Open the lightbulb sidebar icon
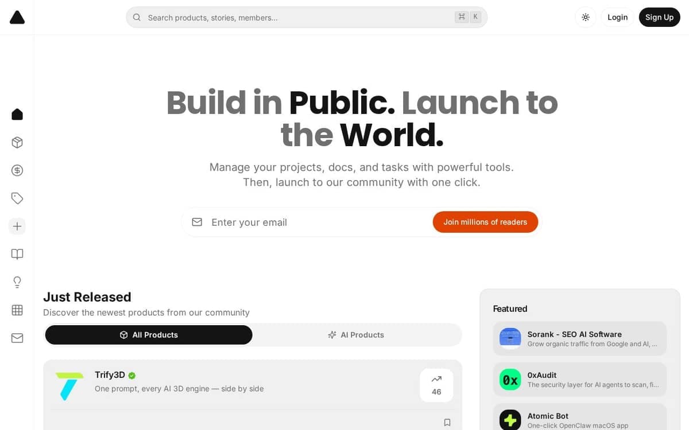The width and height of the screenshot is (689, 430). [x=17, y=282]
